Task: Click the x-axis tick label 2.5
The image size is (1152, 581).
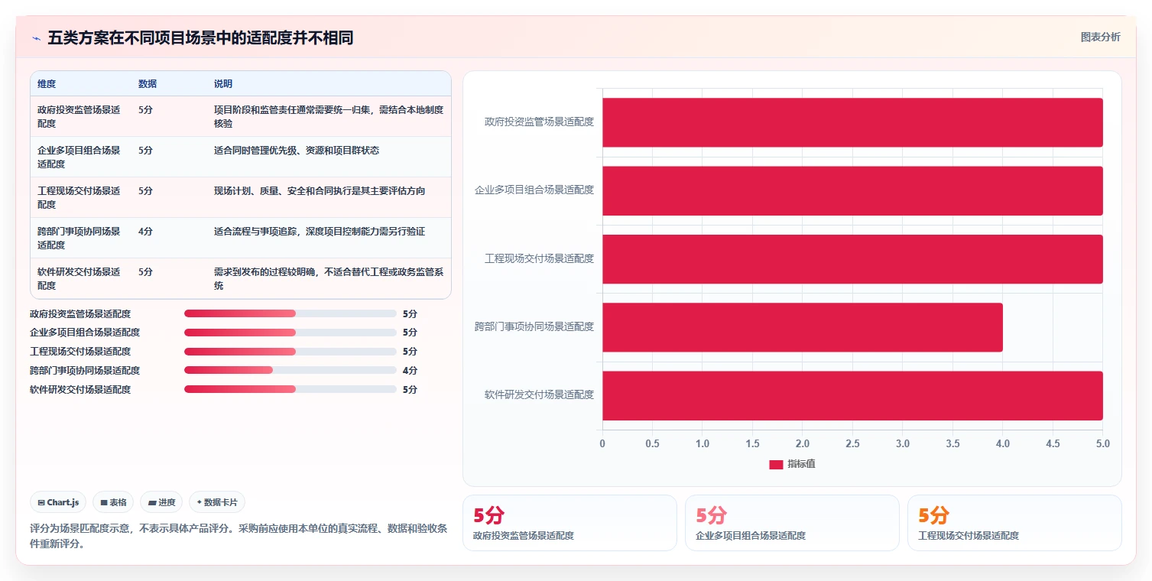Action: pos(852,443)
